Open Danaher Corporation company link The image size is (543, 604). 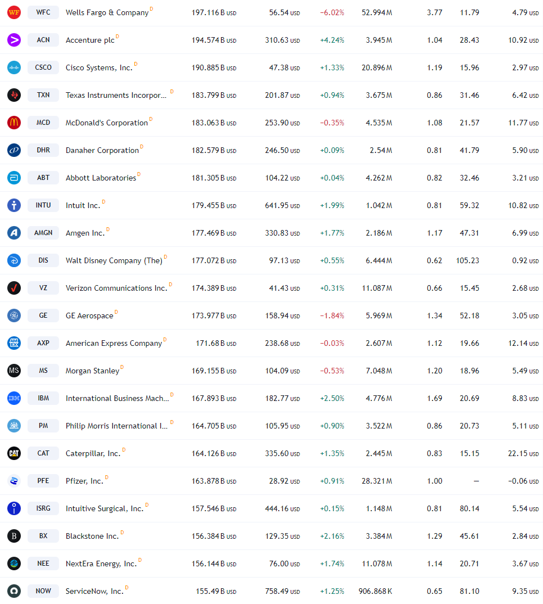(102, 150)
